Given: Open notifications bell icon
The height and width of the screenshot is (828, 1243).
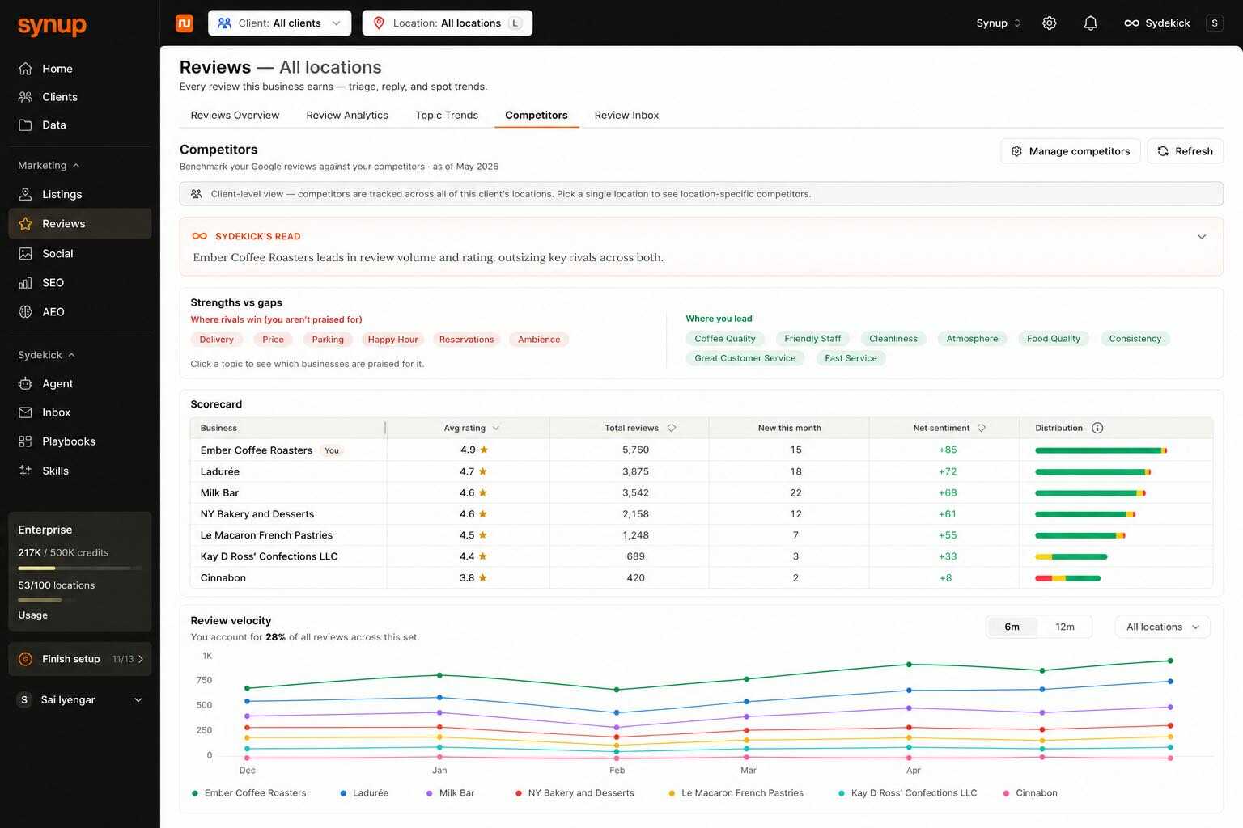Looking at the screenshot, I should (1090, 23).
